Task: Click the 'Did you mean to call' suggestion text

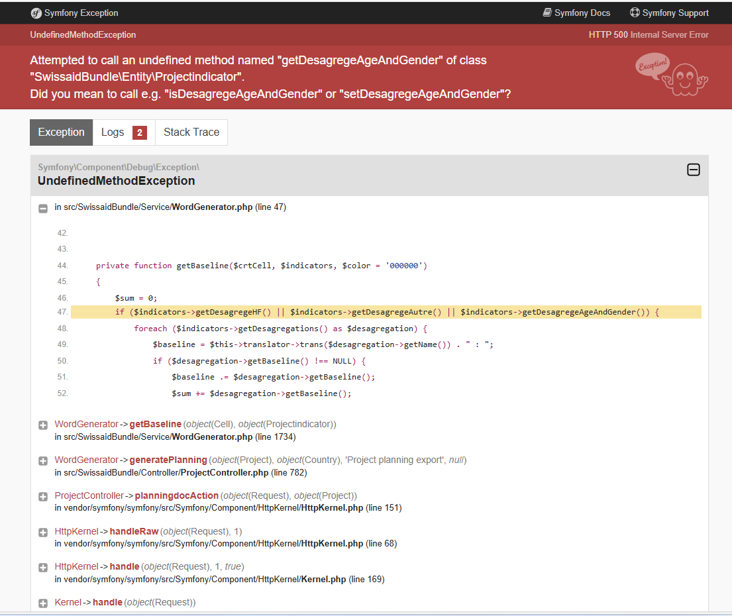Action: 270,94
